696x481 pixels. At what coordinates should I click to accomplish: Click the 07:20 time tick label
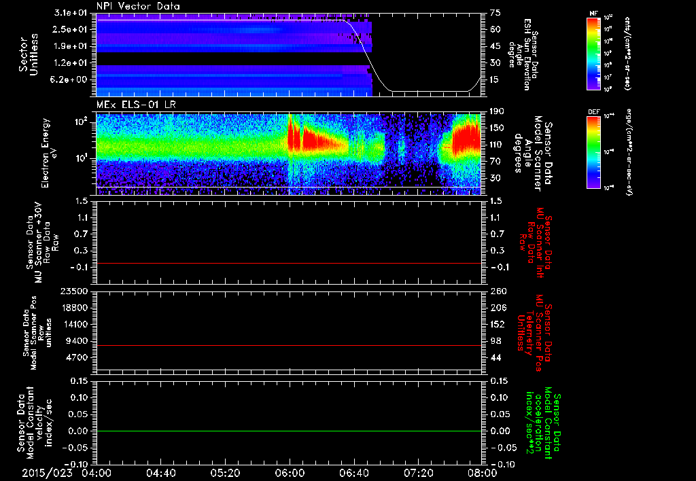418,473
